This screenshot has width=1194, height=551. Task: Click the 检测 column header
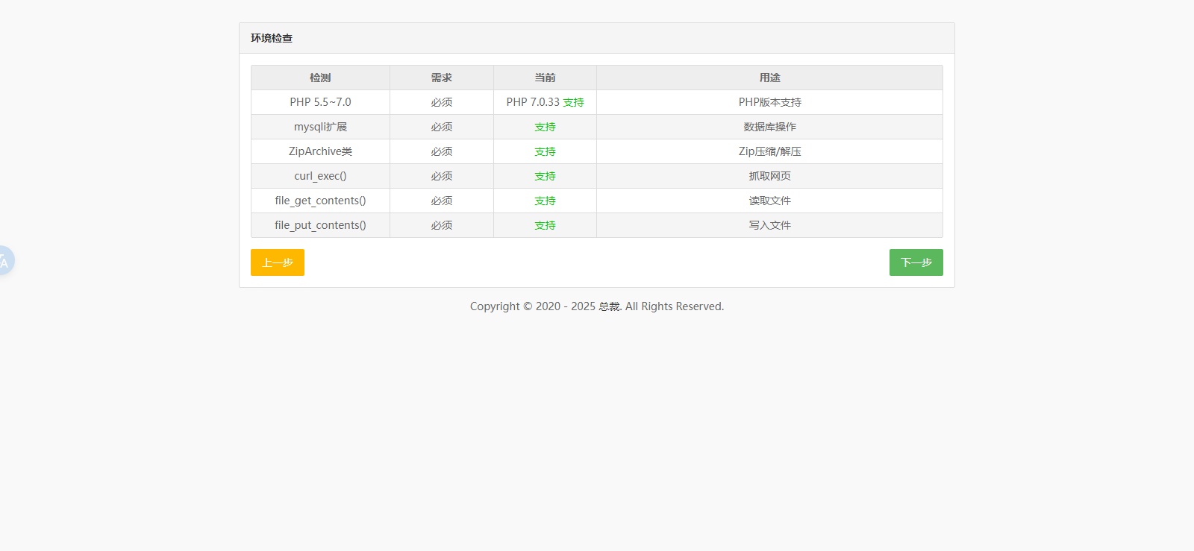320,78
